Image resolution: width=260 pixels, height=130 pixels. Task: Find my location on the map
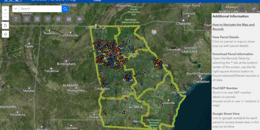(x=6, y=34)
